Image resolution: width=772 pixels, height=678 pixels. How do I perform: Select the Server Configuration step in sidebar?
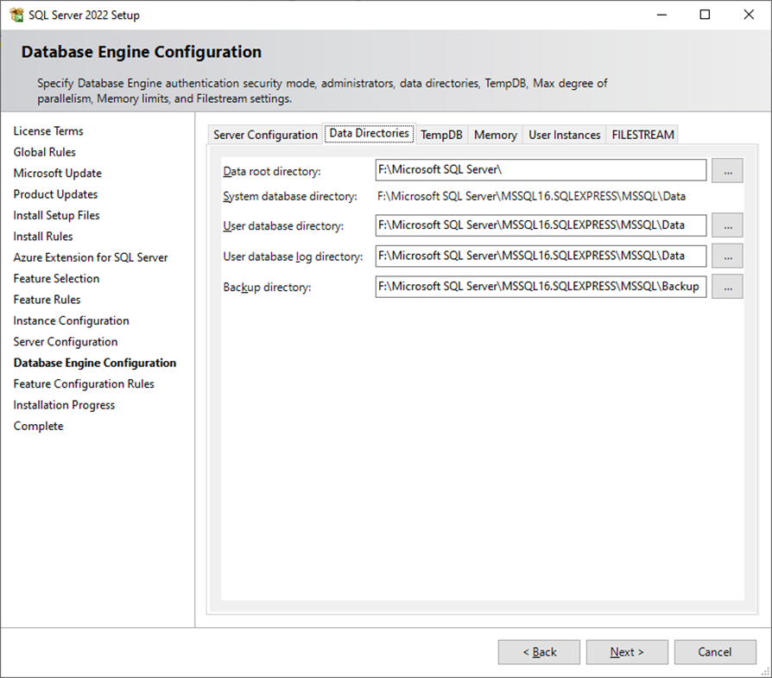[x=66, y=342]
